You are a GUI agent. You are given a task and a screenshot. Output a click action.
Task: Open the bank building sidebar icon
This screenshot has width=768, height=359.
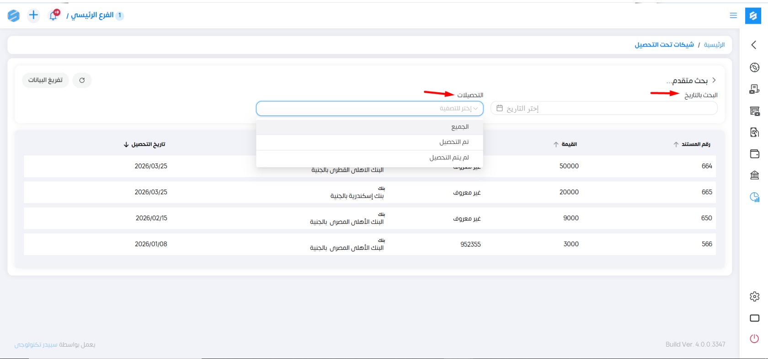click(x=754, y=175)
